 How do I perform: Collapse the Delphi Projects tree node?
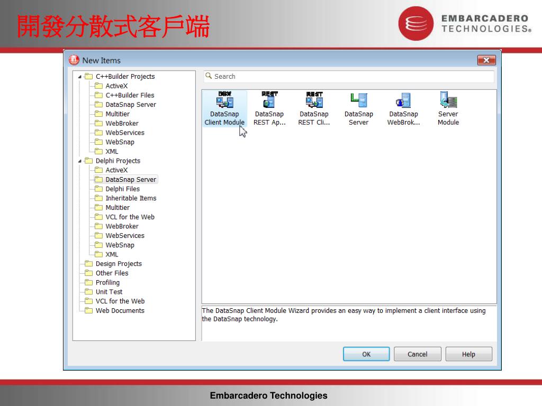tap(80, 161)
